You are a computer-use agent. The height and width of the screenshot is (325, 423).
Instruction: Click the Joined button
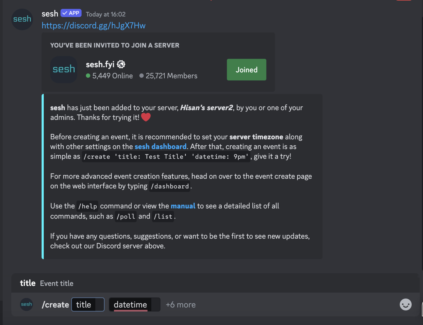click(246, 69)
